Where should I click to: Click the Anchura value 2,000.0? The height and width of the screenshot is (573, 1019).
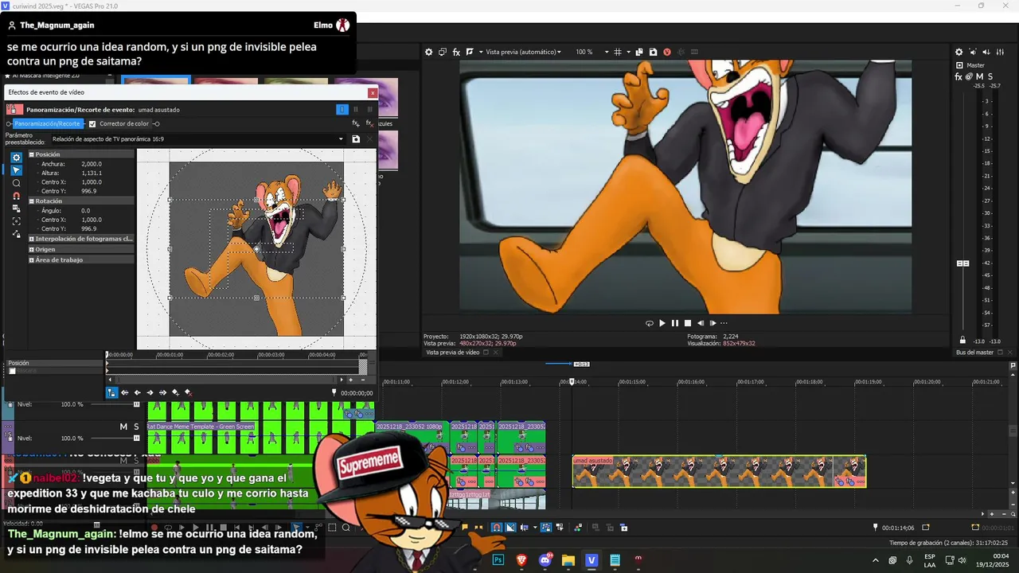click(92, 164)
